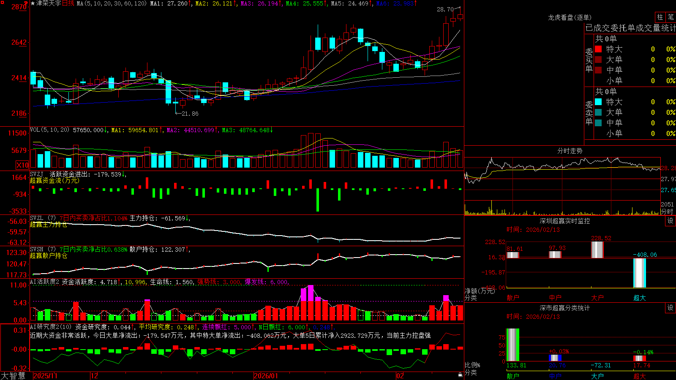The image size is (676, 380).
Task: Click the -72.31 大户 ratio value
Action: (600, 365)
